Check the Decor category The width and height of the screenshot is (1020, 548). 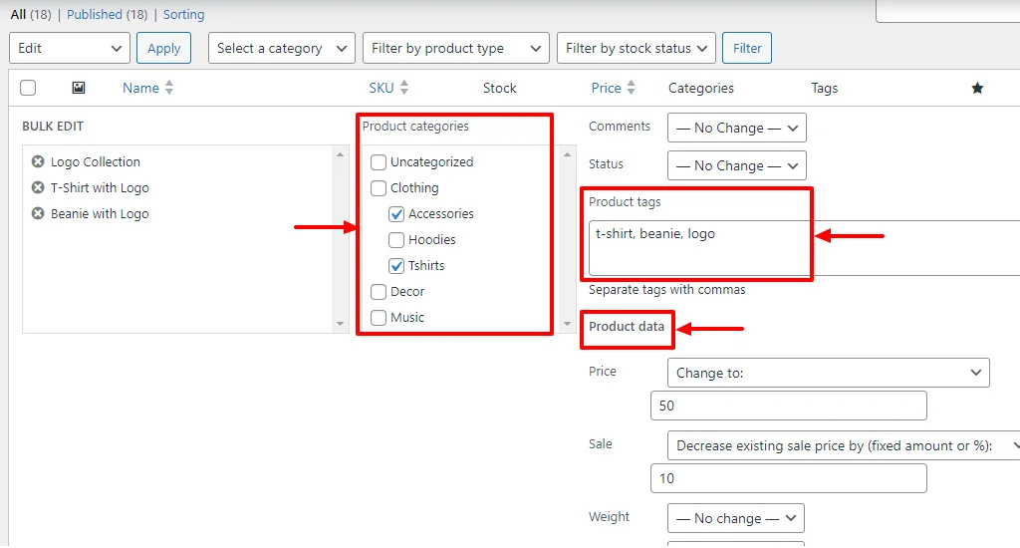coord(378,292)
